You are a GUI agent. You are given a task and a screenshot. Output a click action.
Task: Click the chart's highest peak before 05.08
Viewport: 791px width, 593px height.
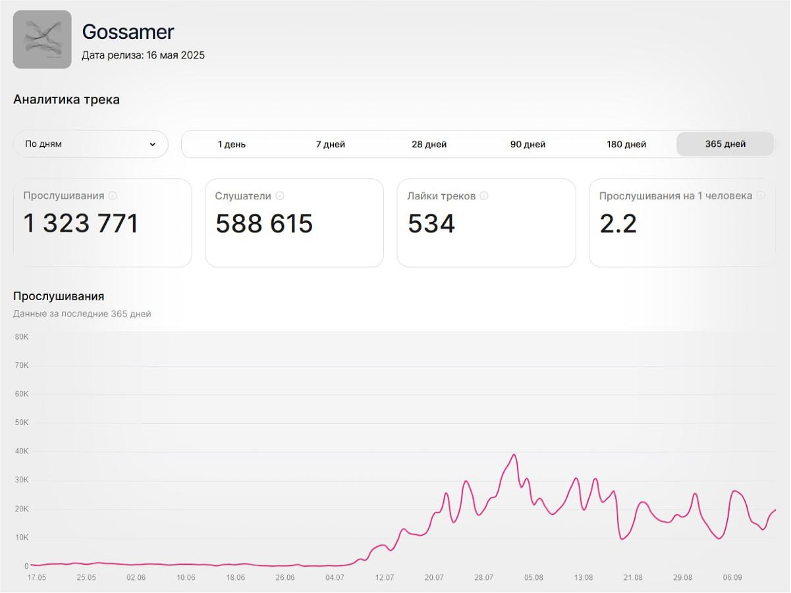pos(514,455)
